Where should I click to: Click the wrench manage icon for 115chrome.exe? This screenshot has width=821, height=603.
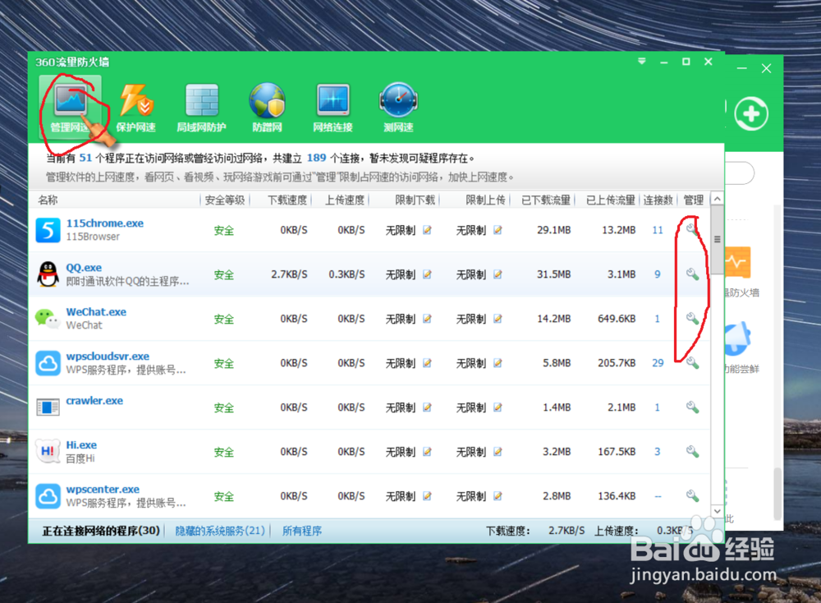point(692,229)
